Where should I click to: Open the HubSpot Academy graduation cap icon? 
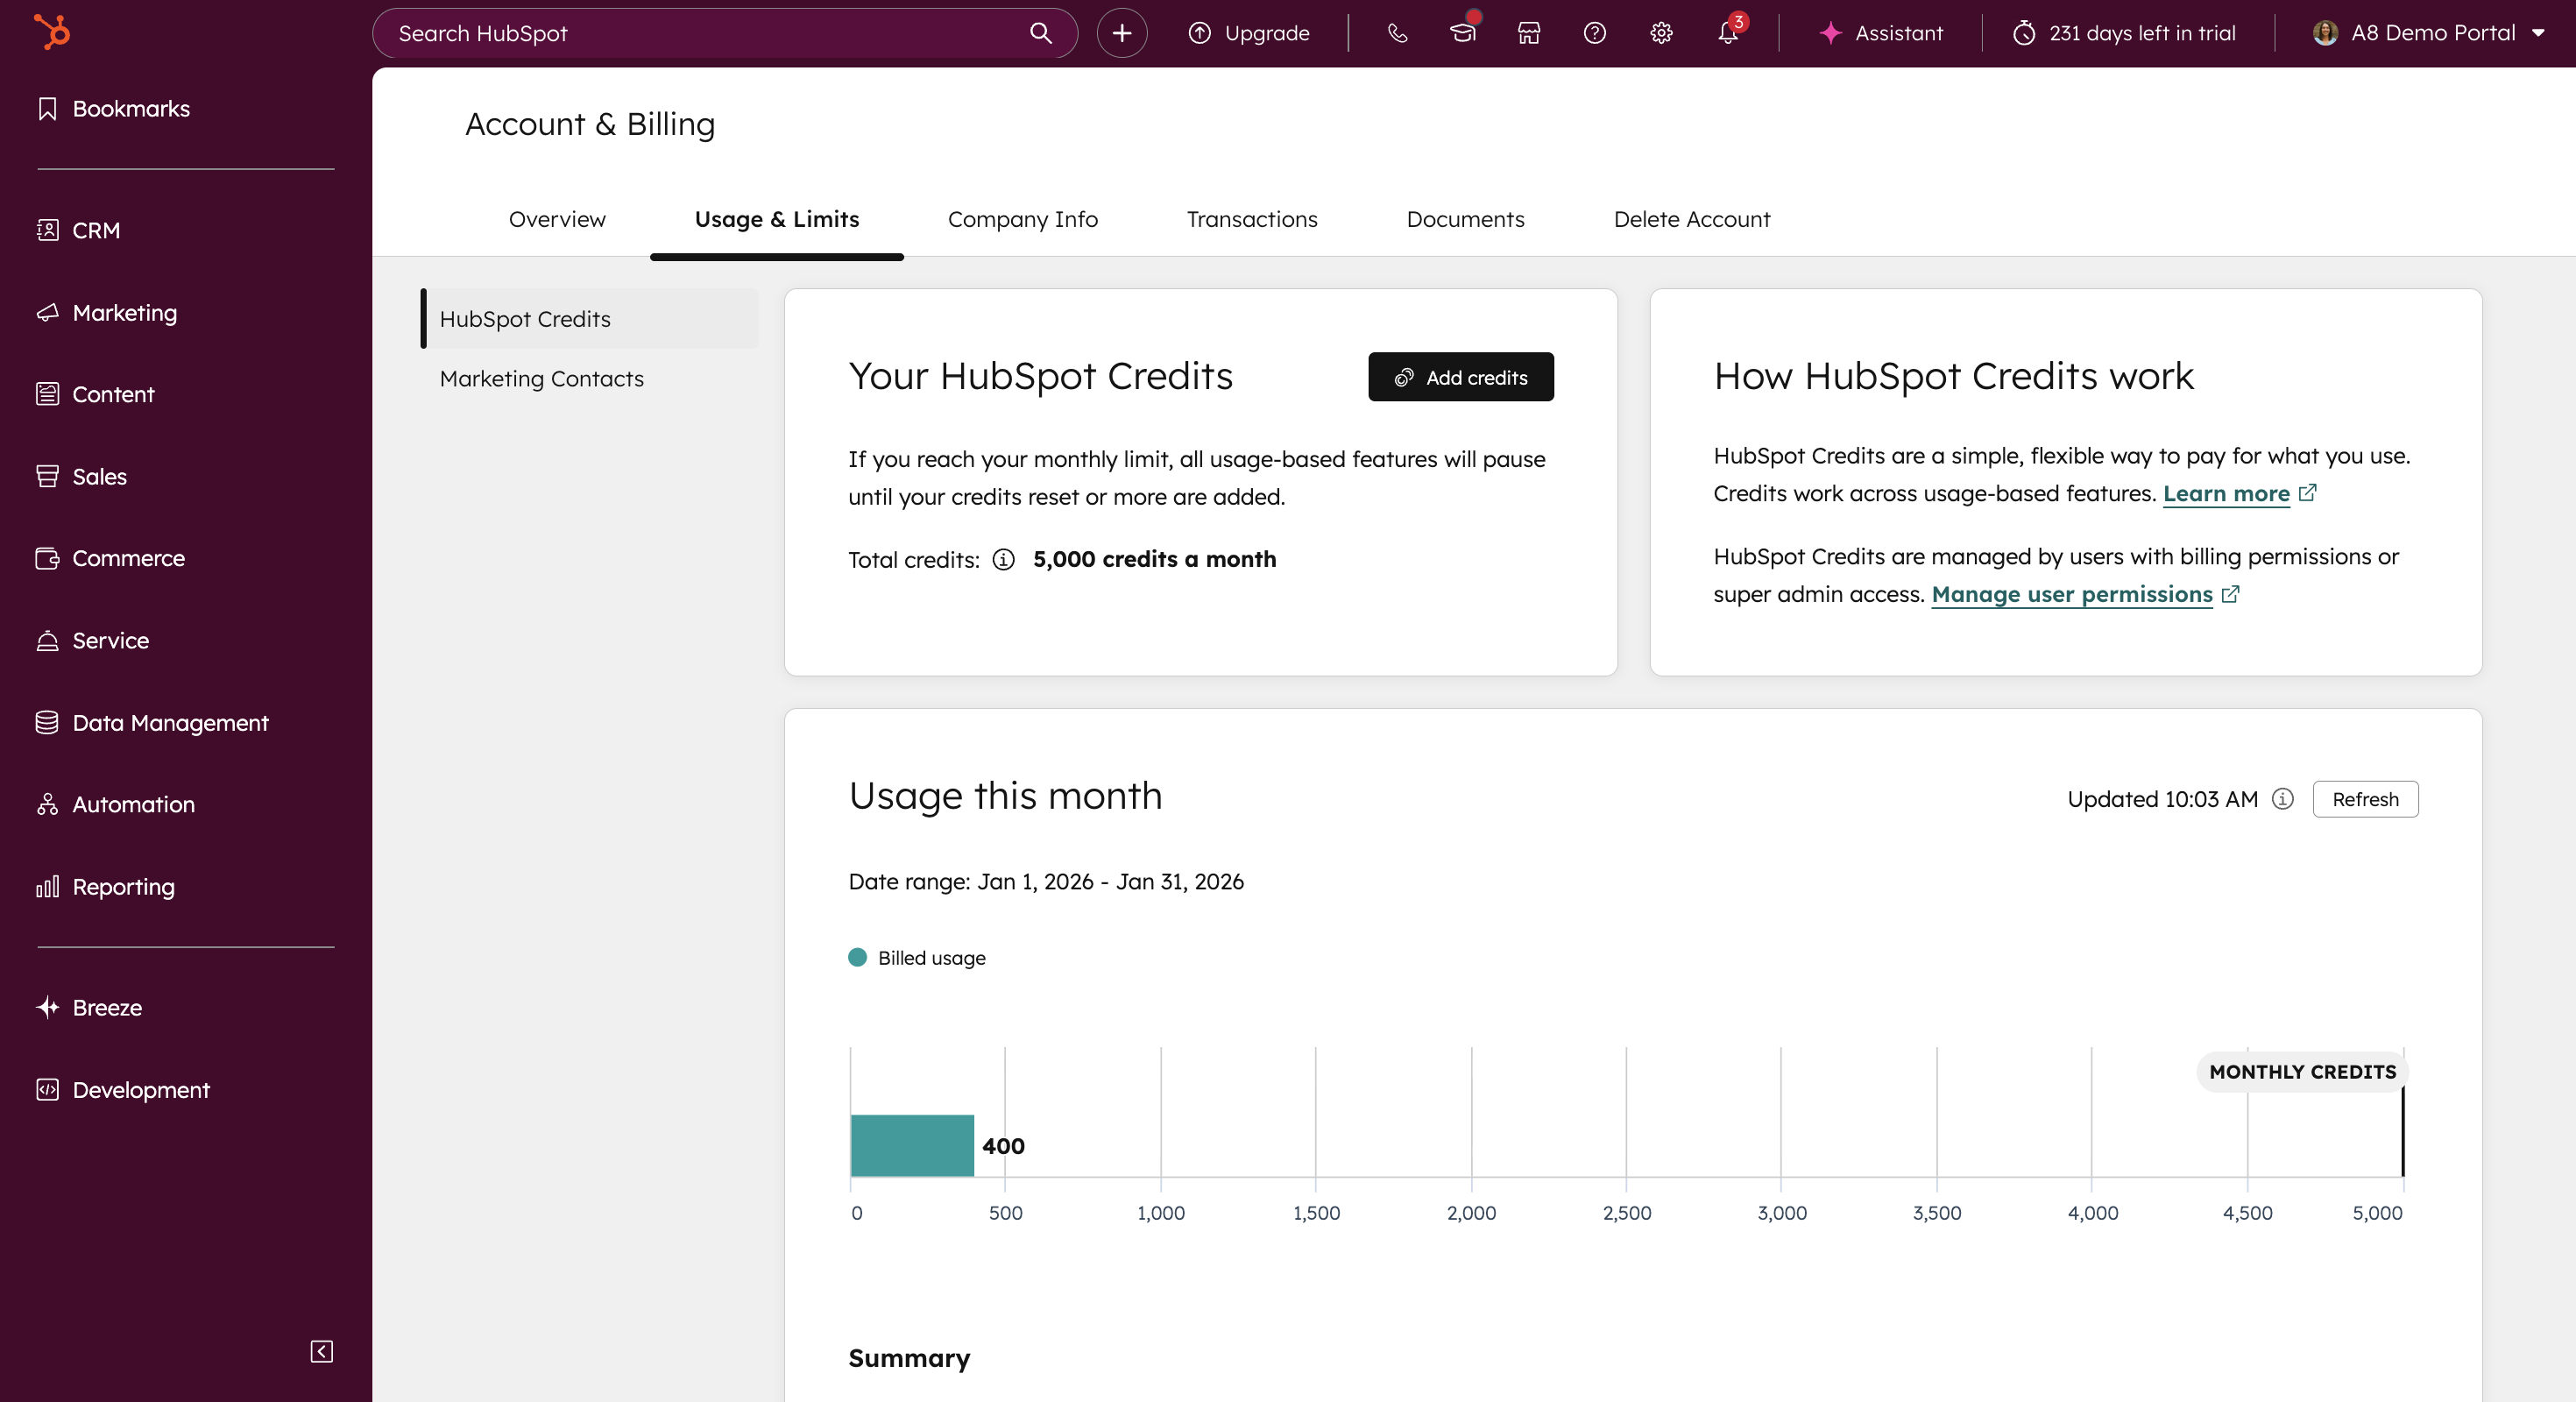point(1462,33)
